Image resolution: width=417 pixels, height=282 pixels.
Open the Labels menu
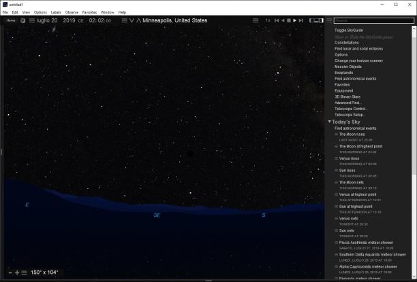click(x=56, y=12)
